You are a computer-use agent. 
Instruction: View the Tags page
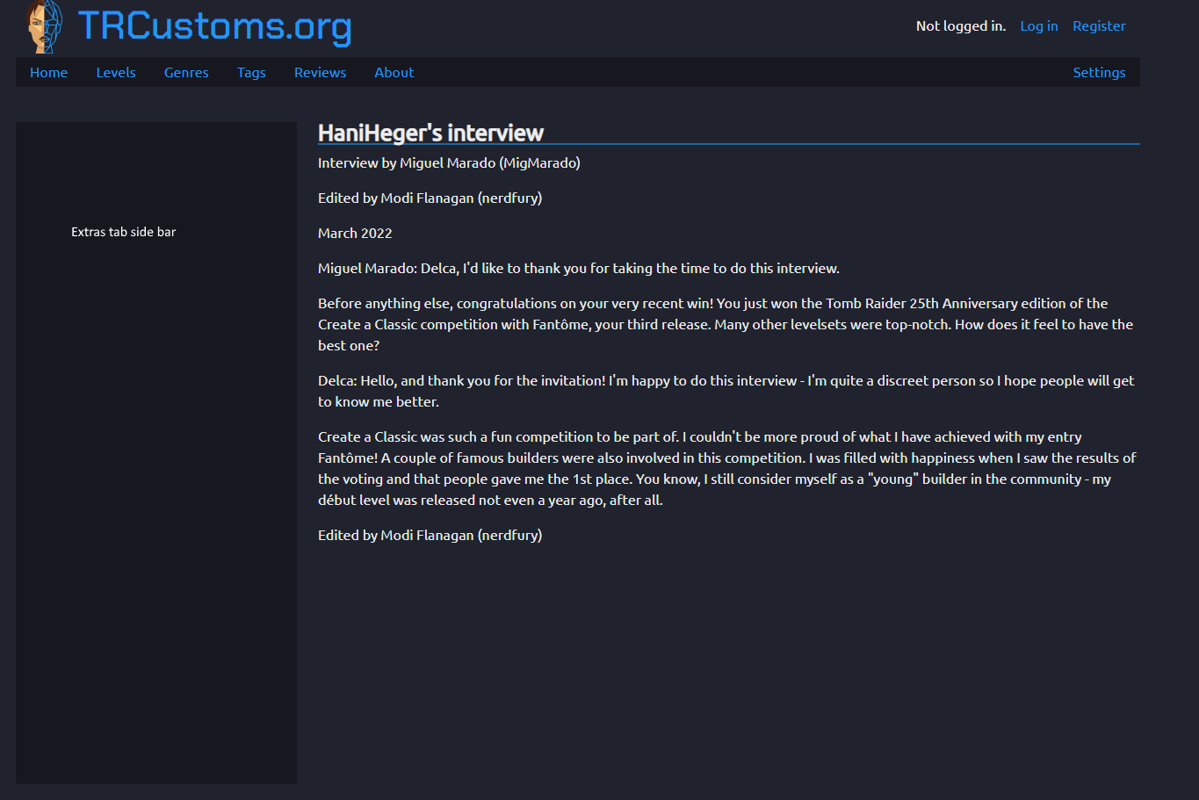[x=251, y=72]
